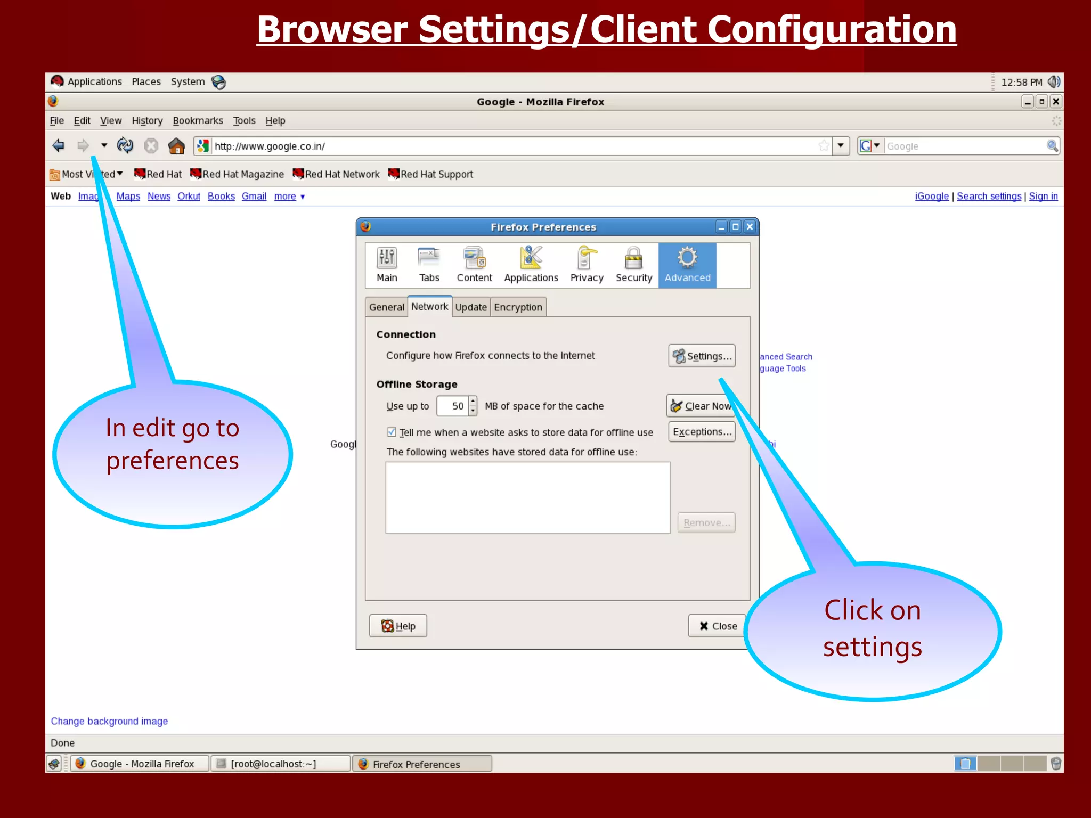Increase the cache size spinner value
The width and height of the screenshot is (1091, 818).
point(473,400)
